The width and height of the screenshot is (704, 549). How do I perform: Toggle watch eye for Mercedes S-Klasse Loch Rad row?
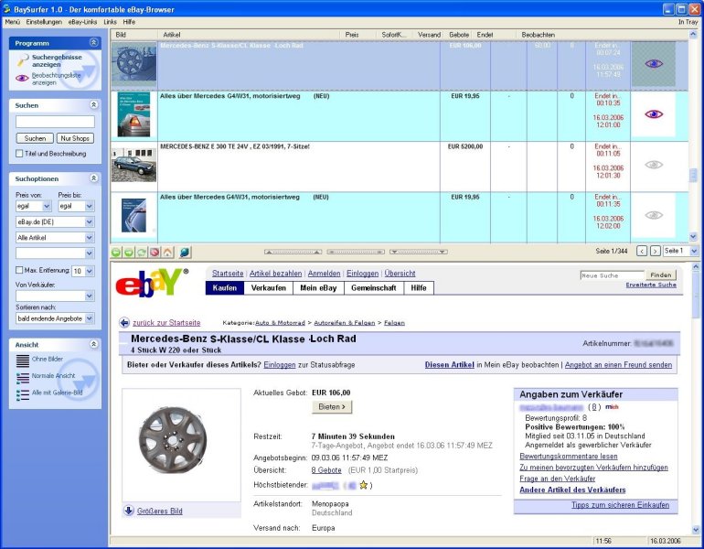654,64
